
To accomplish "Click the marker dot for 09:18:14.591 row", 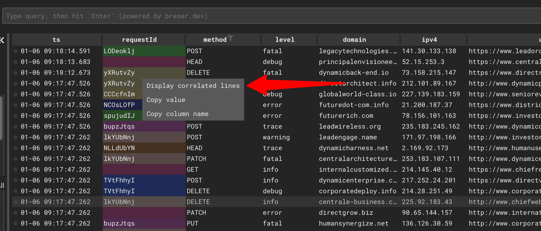I will pyautogui.click(x=16, y=51).
